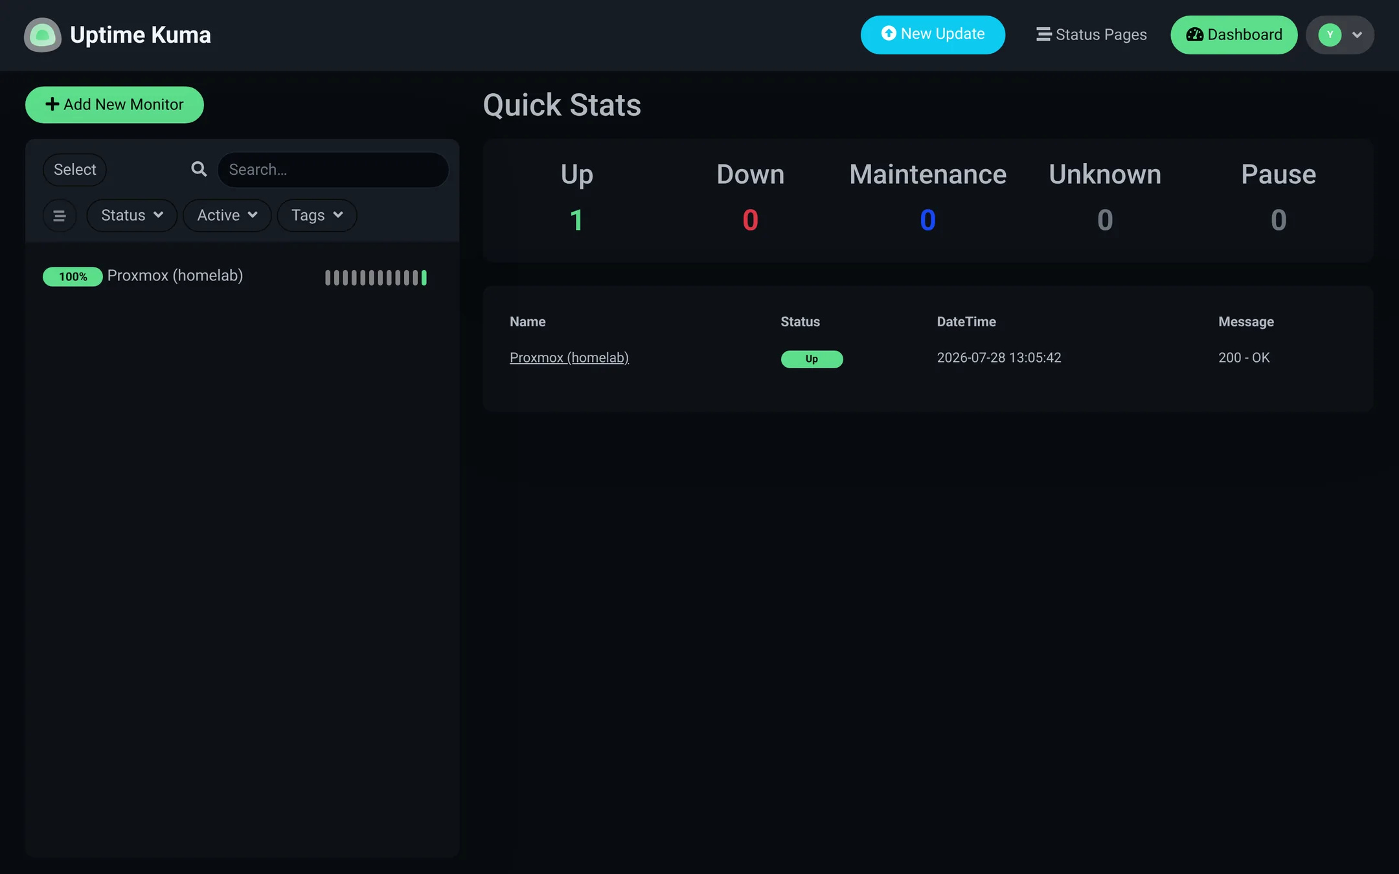Focus the monitor Search field
The height and width of the screenshot is (874, 1399).
333,170
